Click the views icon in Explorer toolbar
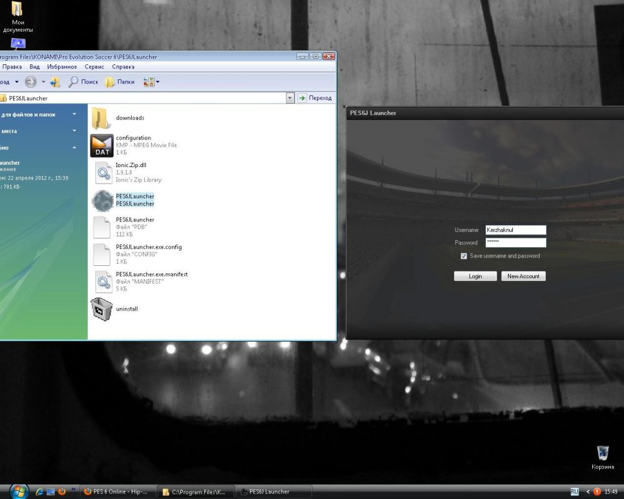The image size is (624, 499). [x=149, y=82]
